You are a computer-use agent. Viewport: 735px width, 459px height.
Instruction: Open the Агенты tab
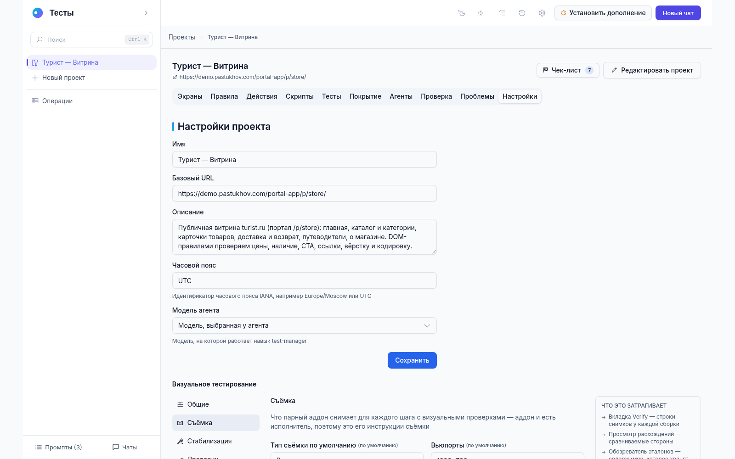coord(401,96)
